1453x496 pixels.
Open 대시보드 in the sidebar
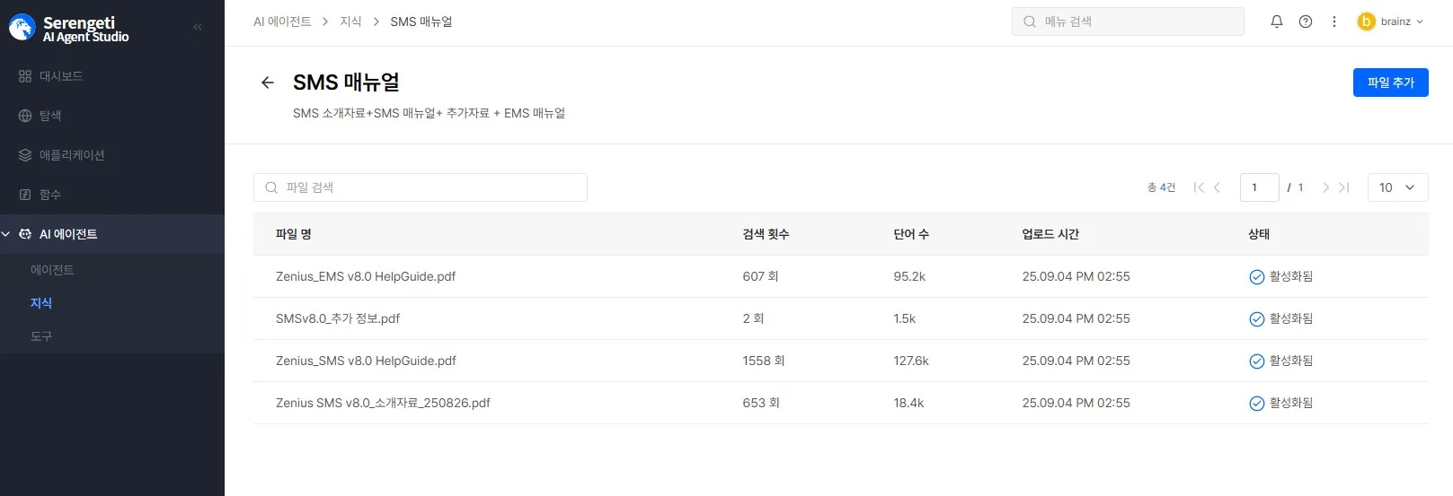point(60,76)
